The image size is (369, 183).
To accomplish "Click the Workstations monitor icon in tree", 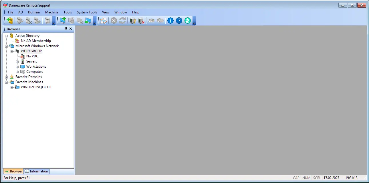I will click(23, 67).
